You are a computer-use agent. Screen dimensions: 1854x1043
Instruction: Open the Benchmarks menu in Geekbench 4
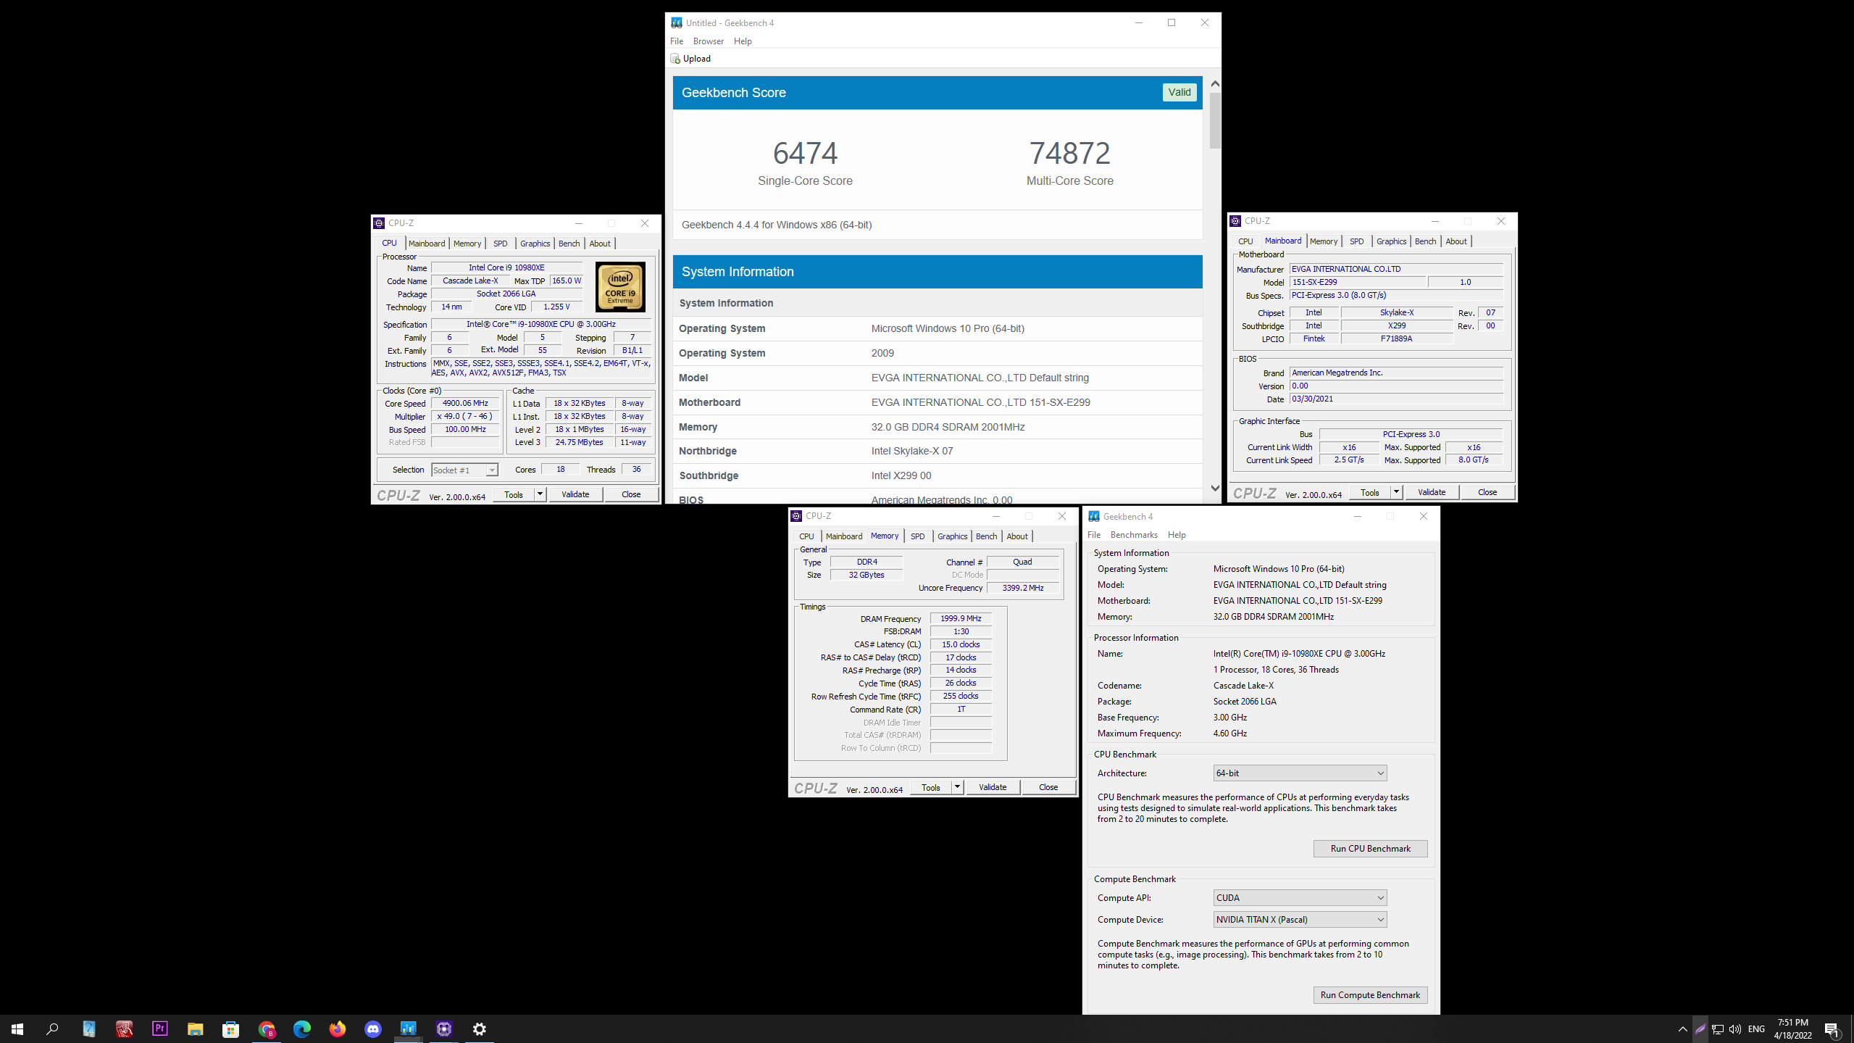pos(1134,535)
